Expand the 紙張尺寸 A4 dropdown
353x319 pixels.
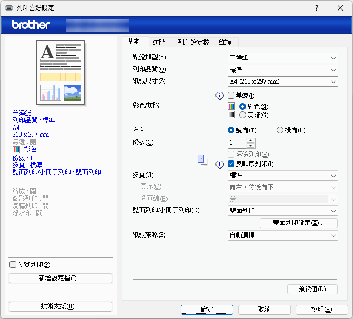282,81
